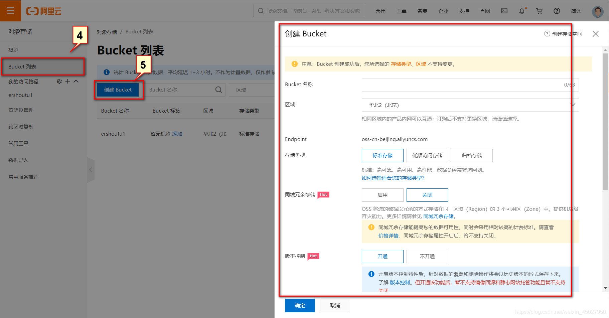Viewport: 609px width, 318px height.
Task: Open the user avatar menu
Action: pos(598,11)
